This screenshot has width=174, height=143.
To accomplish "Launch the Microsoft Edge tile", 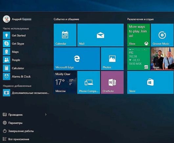I will [77, 59].
